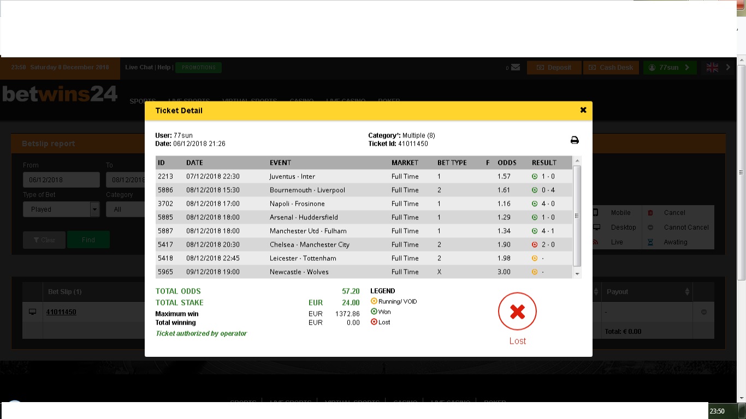Screen dimensions: 746x419
Task: Click desktop icon in bet slip row
Action: pyautogui.click(x=32, y=312)
